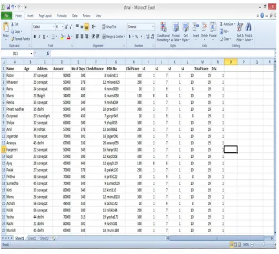Switch to Sheet3 worksheet tab

point(44,238)
